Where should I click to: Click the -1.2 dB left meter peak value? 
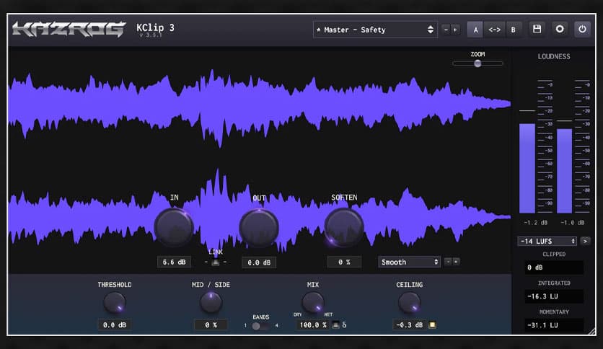click(535, 223)
